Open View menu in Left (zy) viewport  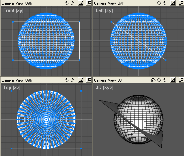(112, 3)
